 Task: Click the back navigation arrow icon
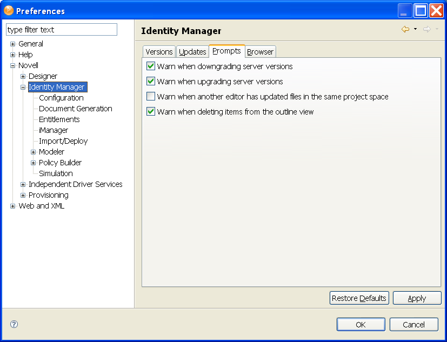click(405, 29)
